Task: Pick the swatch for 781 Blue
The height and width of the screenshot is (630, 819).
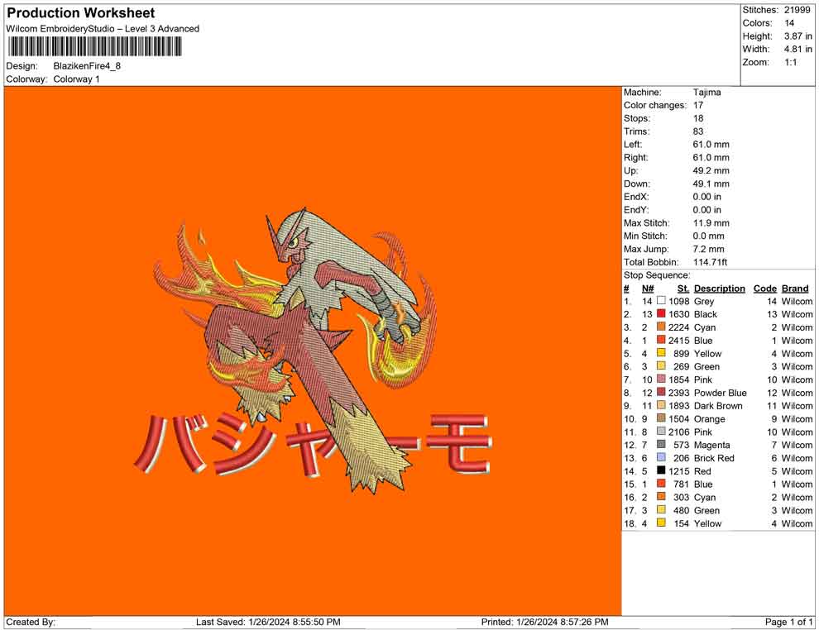Action: (x=661, y=484)
